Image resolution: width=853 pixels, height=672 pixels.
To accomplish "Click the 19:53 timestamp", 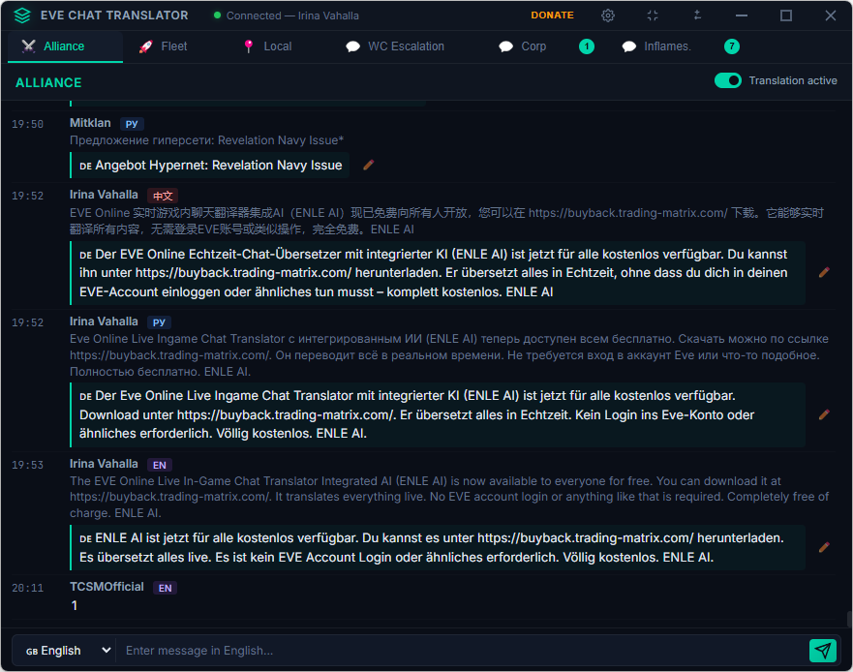I will click(27, 465).
